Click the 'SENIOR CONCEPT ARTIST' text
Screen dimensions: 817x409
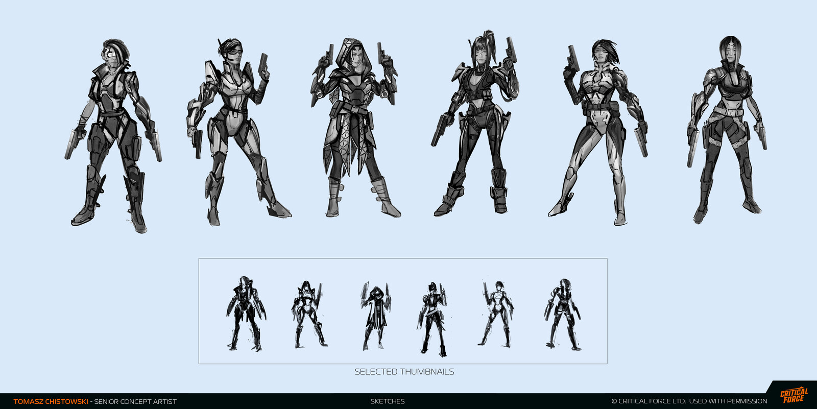(x=135, y=401)
